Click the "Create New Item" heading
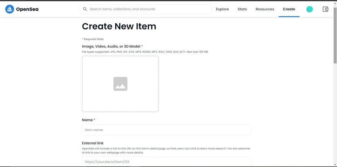Image resolution: width=337 pixels, height=167 pixels. [x=119, y=26]
